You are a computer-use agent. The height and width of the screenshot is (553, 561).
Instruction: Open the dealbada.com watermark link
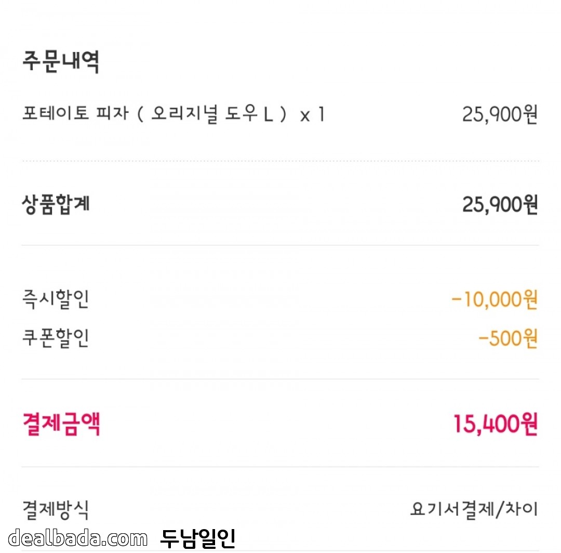pyautogui.click(x=78, y=538)
